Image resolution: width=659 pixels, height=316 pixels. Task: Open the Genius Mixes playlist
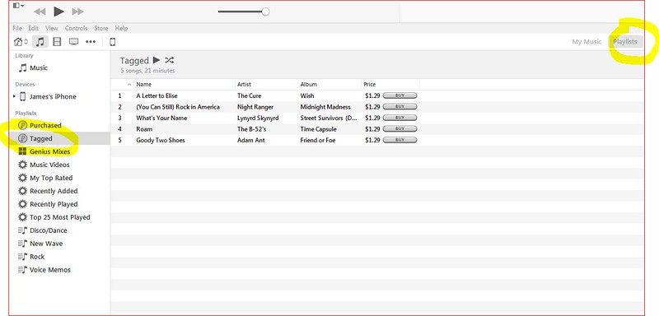49,151
